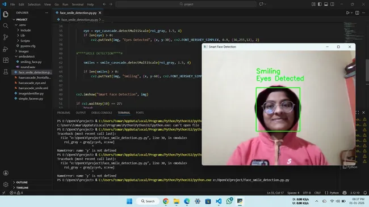369x207 pixels.
Task: Open the Help menu
Action: [x=90, y=4]
